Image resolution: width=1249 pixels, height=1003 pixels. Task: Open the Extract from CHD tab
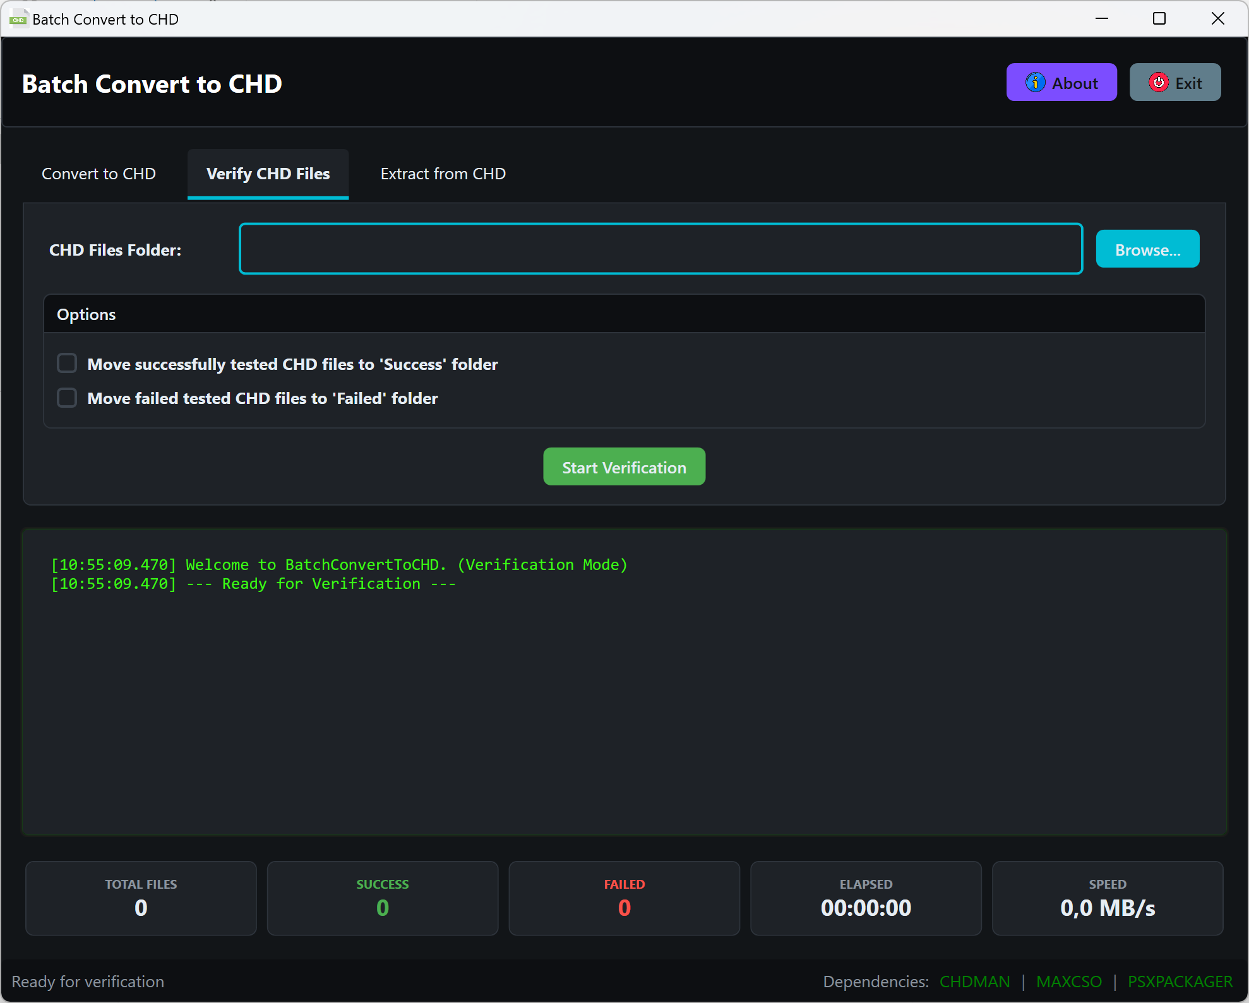click(443, 174)
